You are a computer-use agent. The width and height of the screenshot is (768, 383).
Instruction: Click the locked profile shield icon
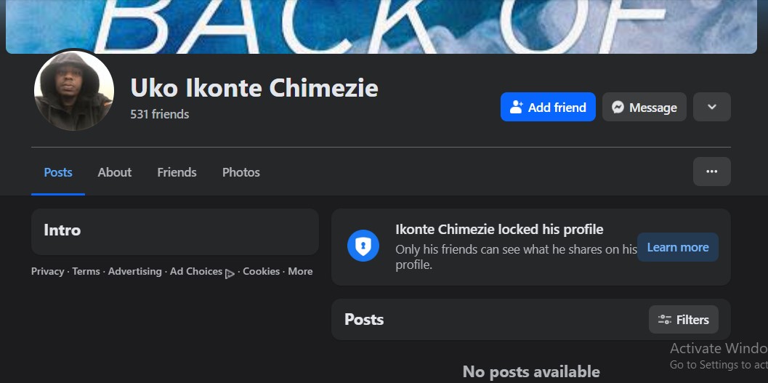pos(363,246)
